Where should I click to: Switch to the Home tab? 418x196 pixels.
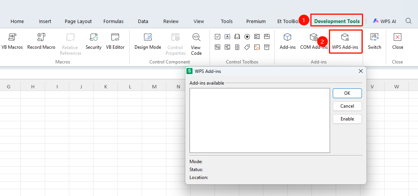pos(17,22)
